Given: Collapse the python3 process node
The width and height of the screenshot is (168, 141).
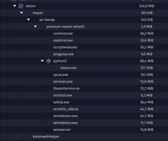Looking at the screenshot, I should tap(42, 61).
